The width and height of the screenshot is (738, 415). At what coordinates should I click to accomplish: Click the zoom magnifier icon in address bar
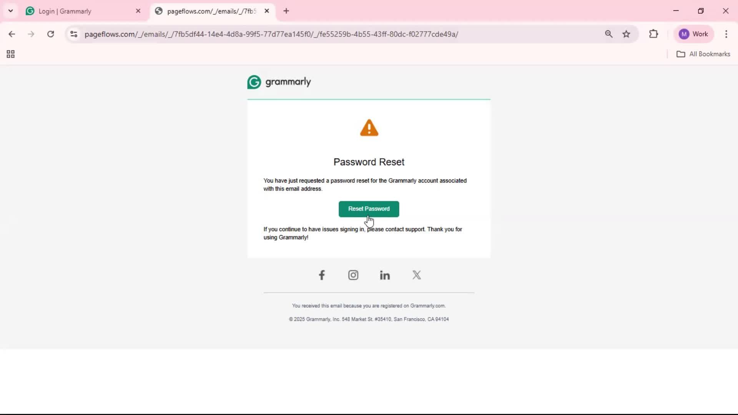pyautogui.click(x=608, y=34)
